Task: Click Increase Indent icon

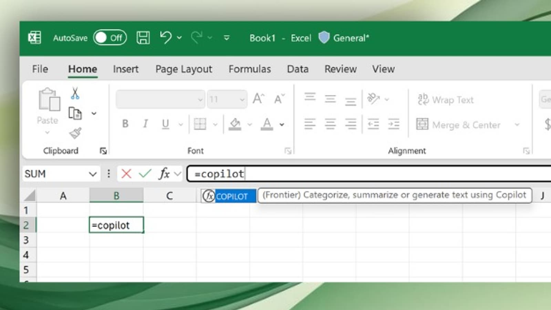Action: (x=394, y=124)
